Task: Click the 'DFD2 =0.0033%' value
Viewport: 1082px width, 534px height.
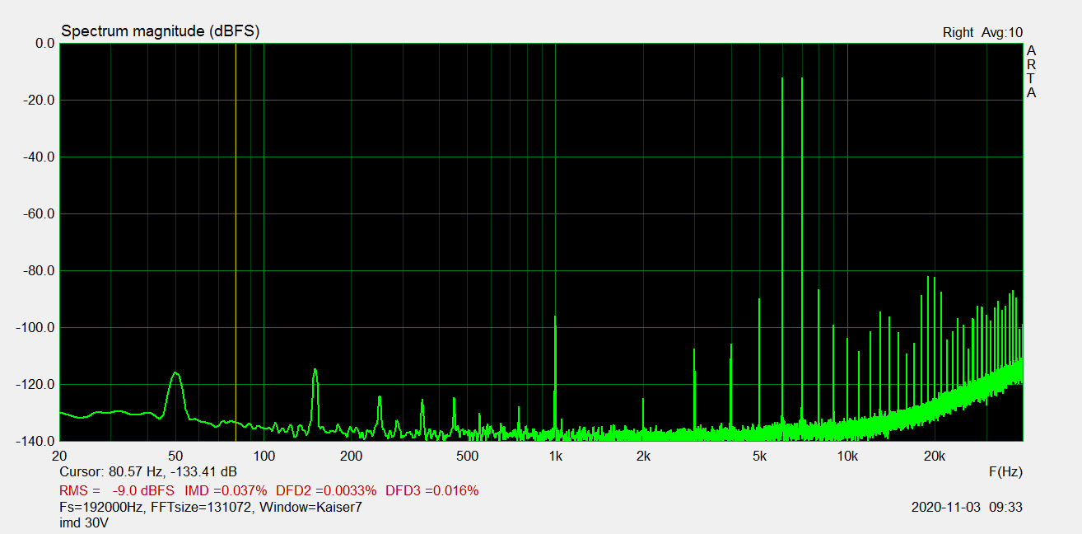Action: pyautogui.click(x=326, y=491)
